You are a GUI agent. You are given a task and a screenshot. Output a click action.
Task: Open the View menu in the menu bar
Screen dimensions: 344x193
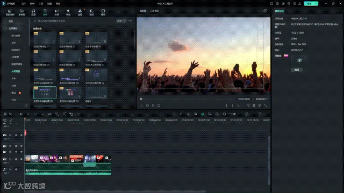coord(49,4)
